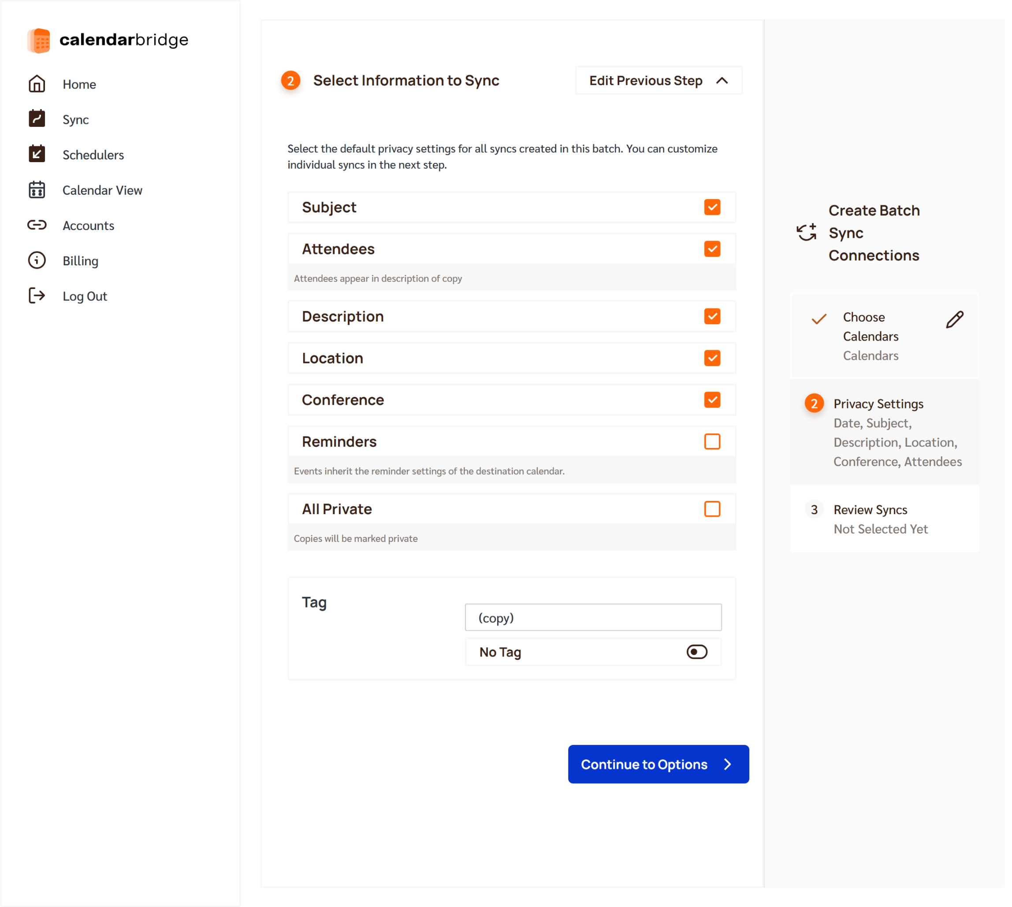1012x907 pixels.
Task: Click the Subject row label
Action: tap(329, 207)
